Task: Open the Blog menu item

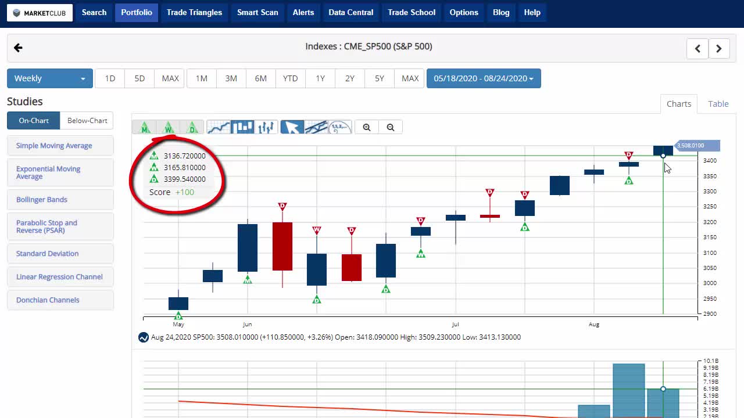Action: (501, 12)
